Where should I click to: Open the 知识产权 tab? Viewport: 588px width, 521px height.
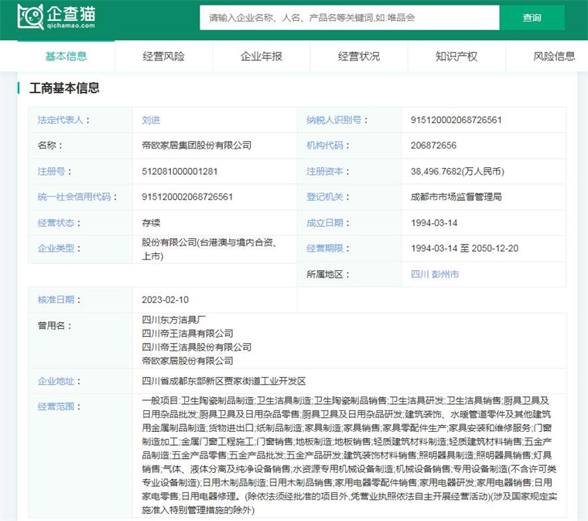(x=456, y=56)
